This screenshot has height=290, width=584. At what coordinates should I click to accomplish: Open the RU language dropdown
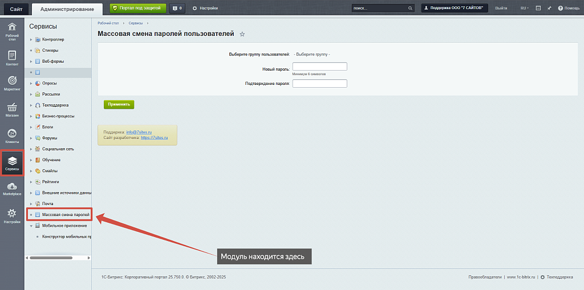[x=524, y=8]
